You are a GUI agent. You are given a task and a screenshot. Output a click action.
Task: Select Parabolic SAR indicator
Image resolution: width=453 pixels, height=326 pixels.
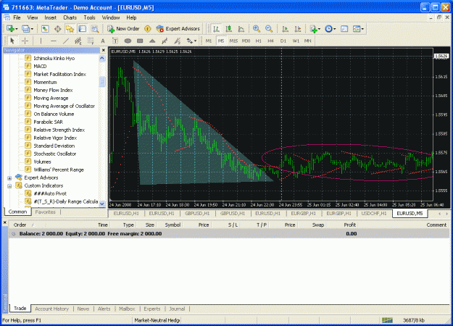(48, 122)
